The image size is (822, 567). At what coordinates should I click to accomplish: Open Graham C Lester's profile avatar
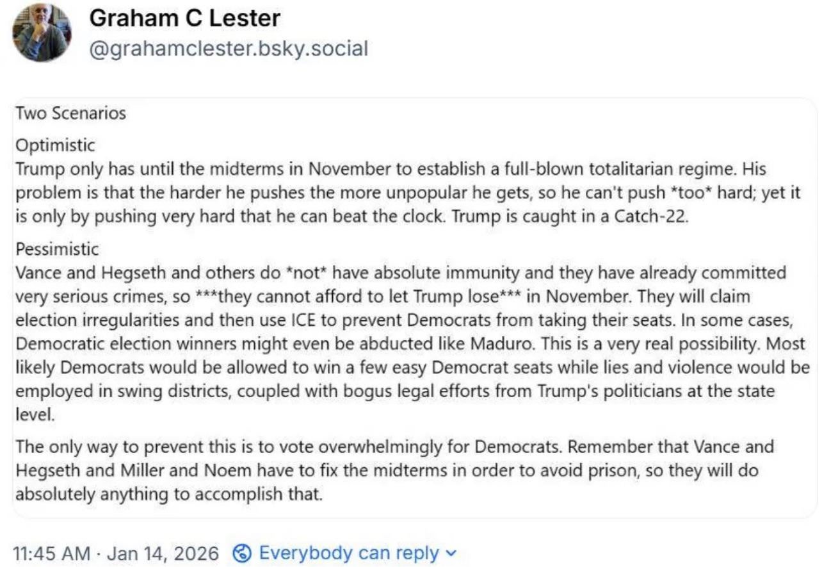43,32
